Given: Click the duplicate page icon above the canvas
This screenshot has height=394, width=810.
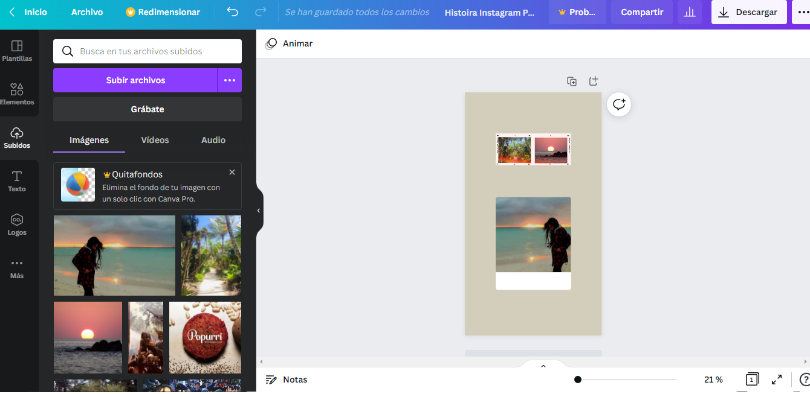Looking at the screenshot, I should 571,80.
